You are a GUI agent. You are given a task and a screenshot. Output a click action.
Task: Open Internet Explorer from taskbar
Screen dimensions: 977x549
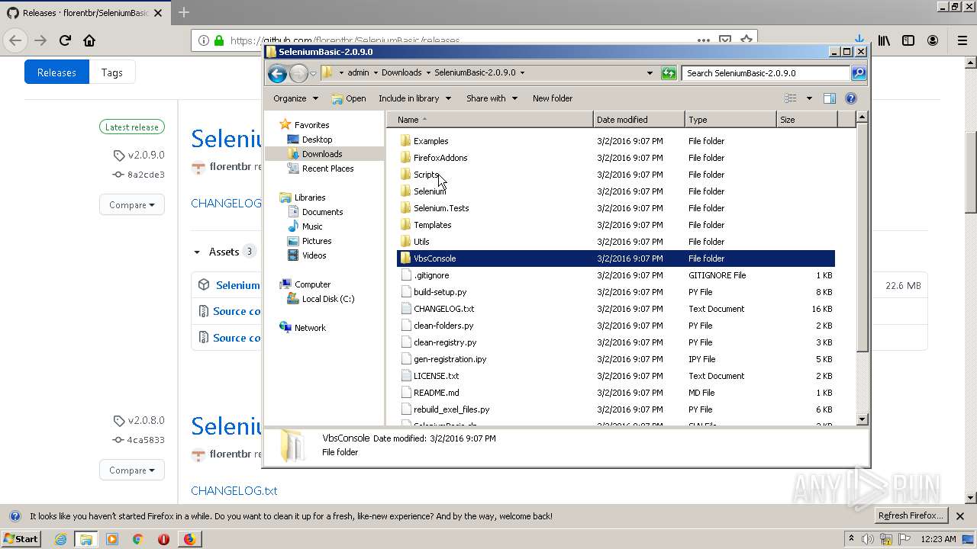tap(60, 539)
